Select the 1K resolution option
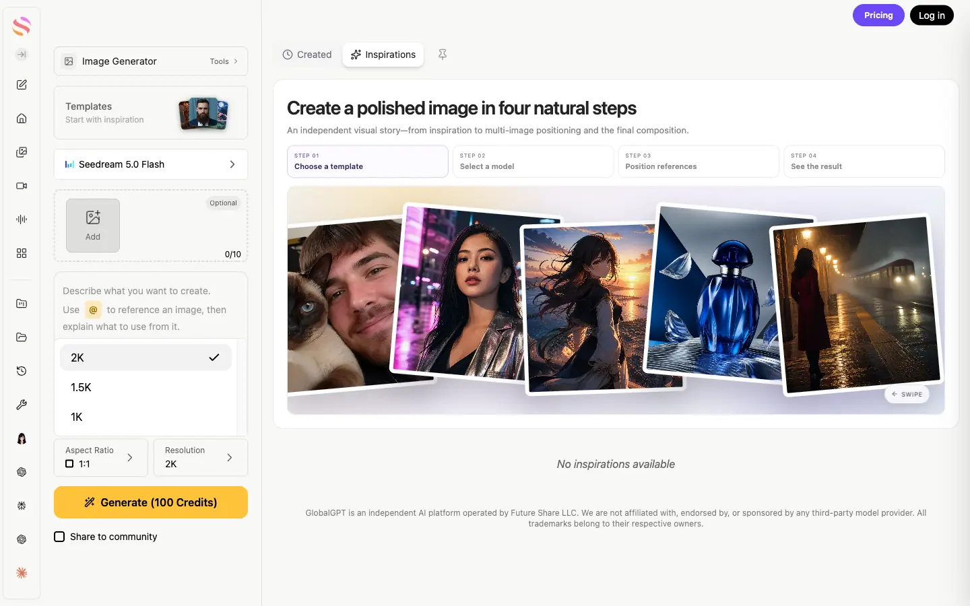Image resolution: width=970 pixels, height=606 pixels. pos(145,417)
